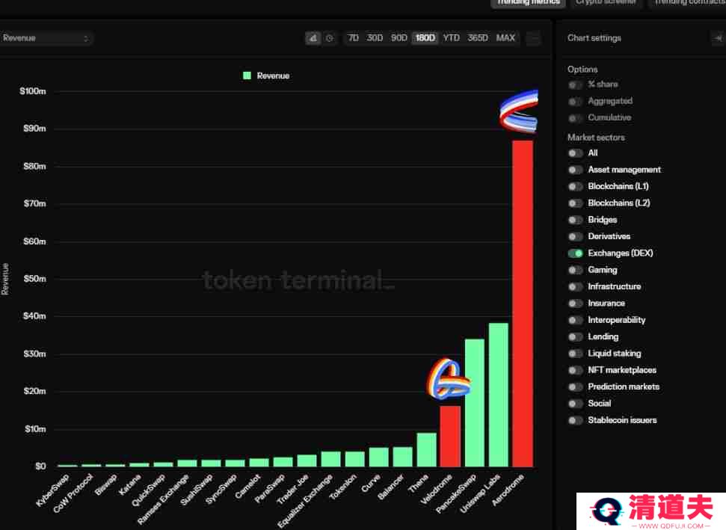The height and width of the screenshot is (530, 726).
Task: Click the Curve revenue bar
Action: (379, 457)
